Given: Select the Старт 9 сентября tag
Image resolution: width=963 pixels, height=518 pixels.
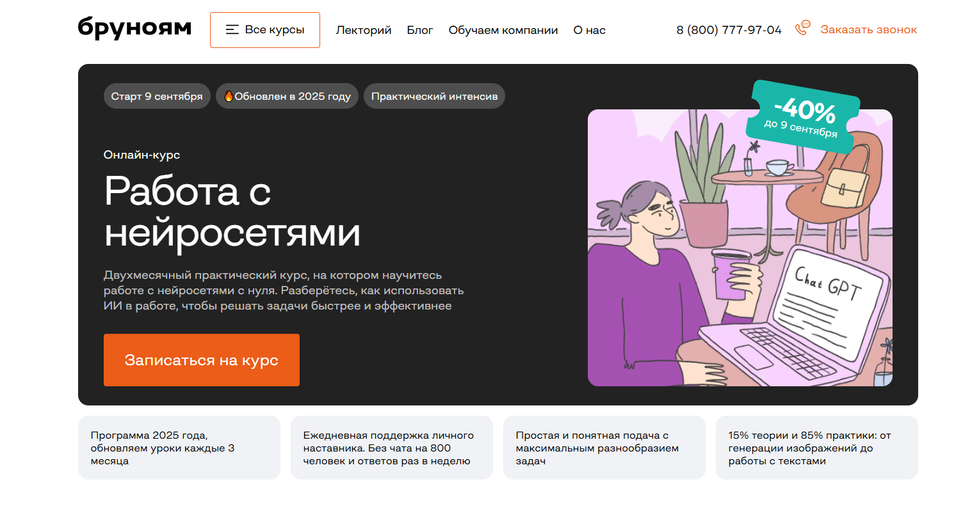Looking at the screenshot, I should click(x=157, y=97).
